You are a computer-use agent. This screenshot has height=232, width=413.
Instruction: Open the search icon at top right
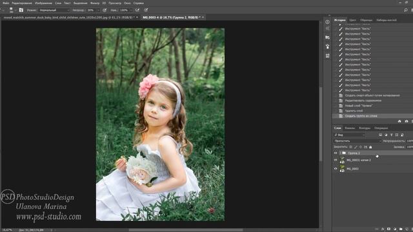tap(406, 10)
